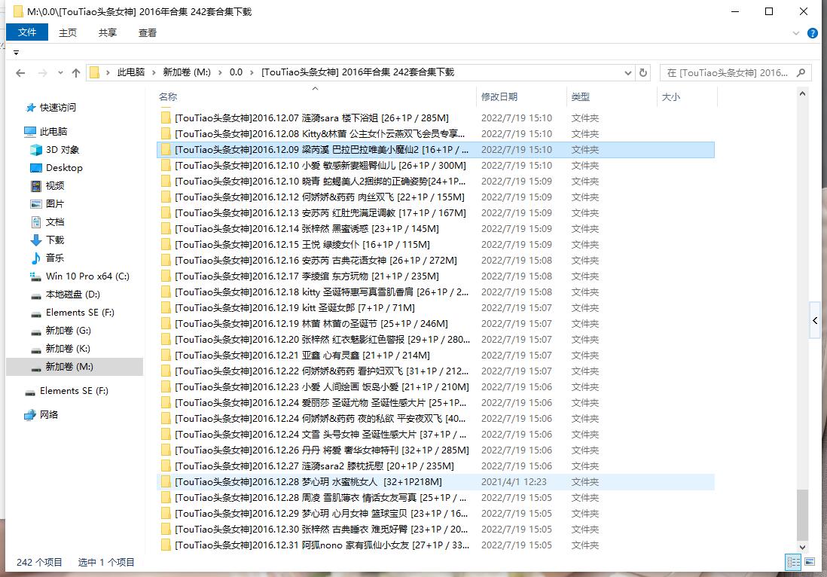The width and height of the screenshot is (827, 577).
Task: Click 新加卷 (M:) in the address breadcrumb
Action: pos(187,72)
